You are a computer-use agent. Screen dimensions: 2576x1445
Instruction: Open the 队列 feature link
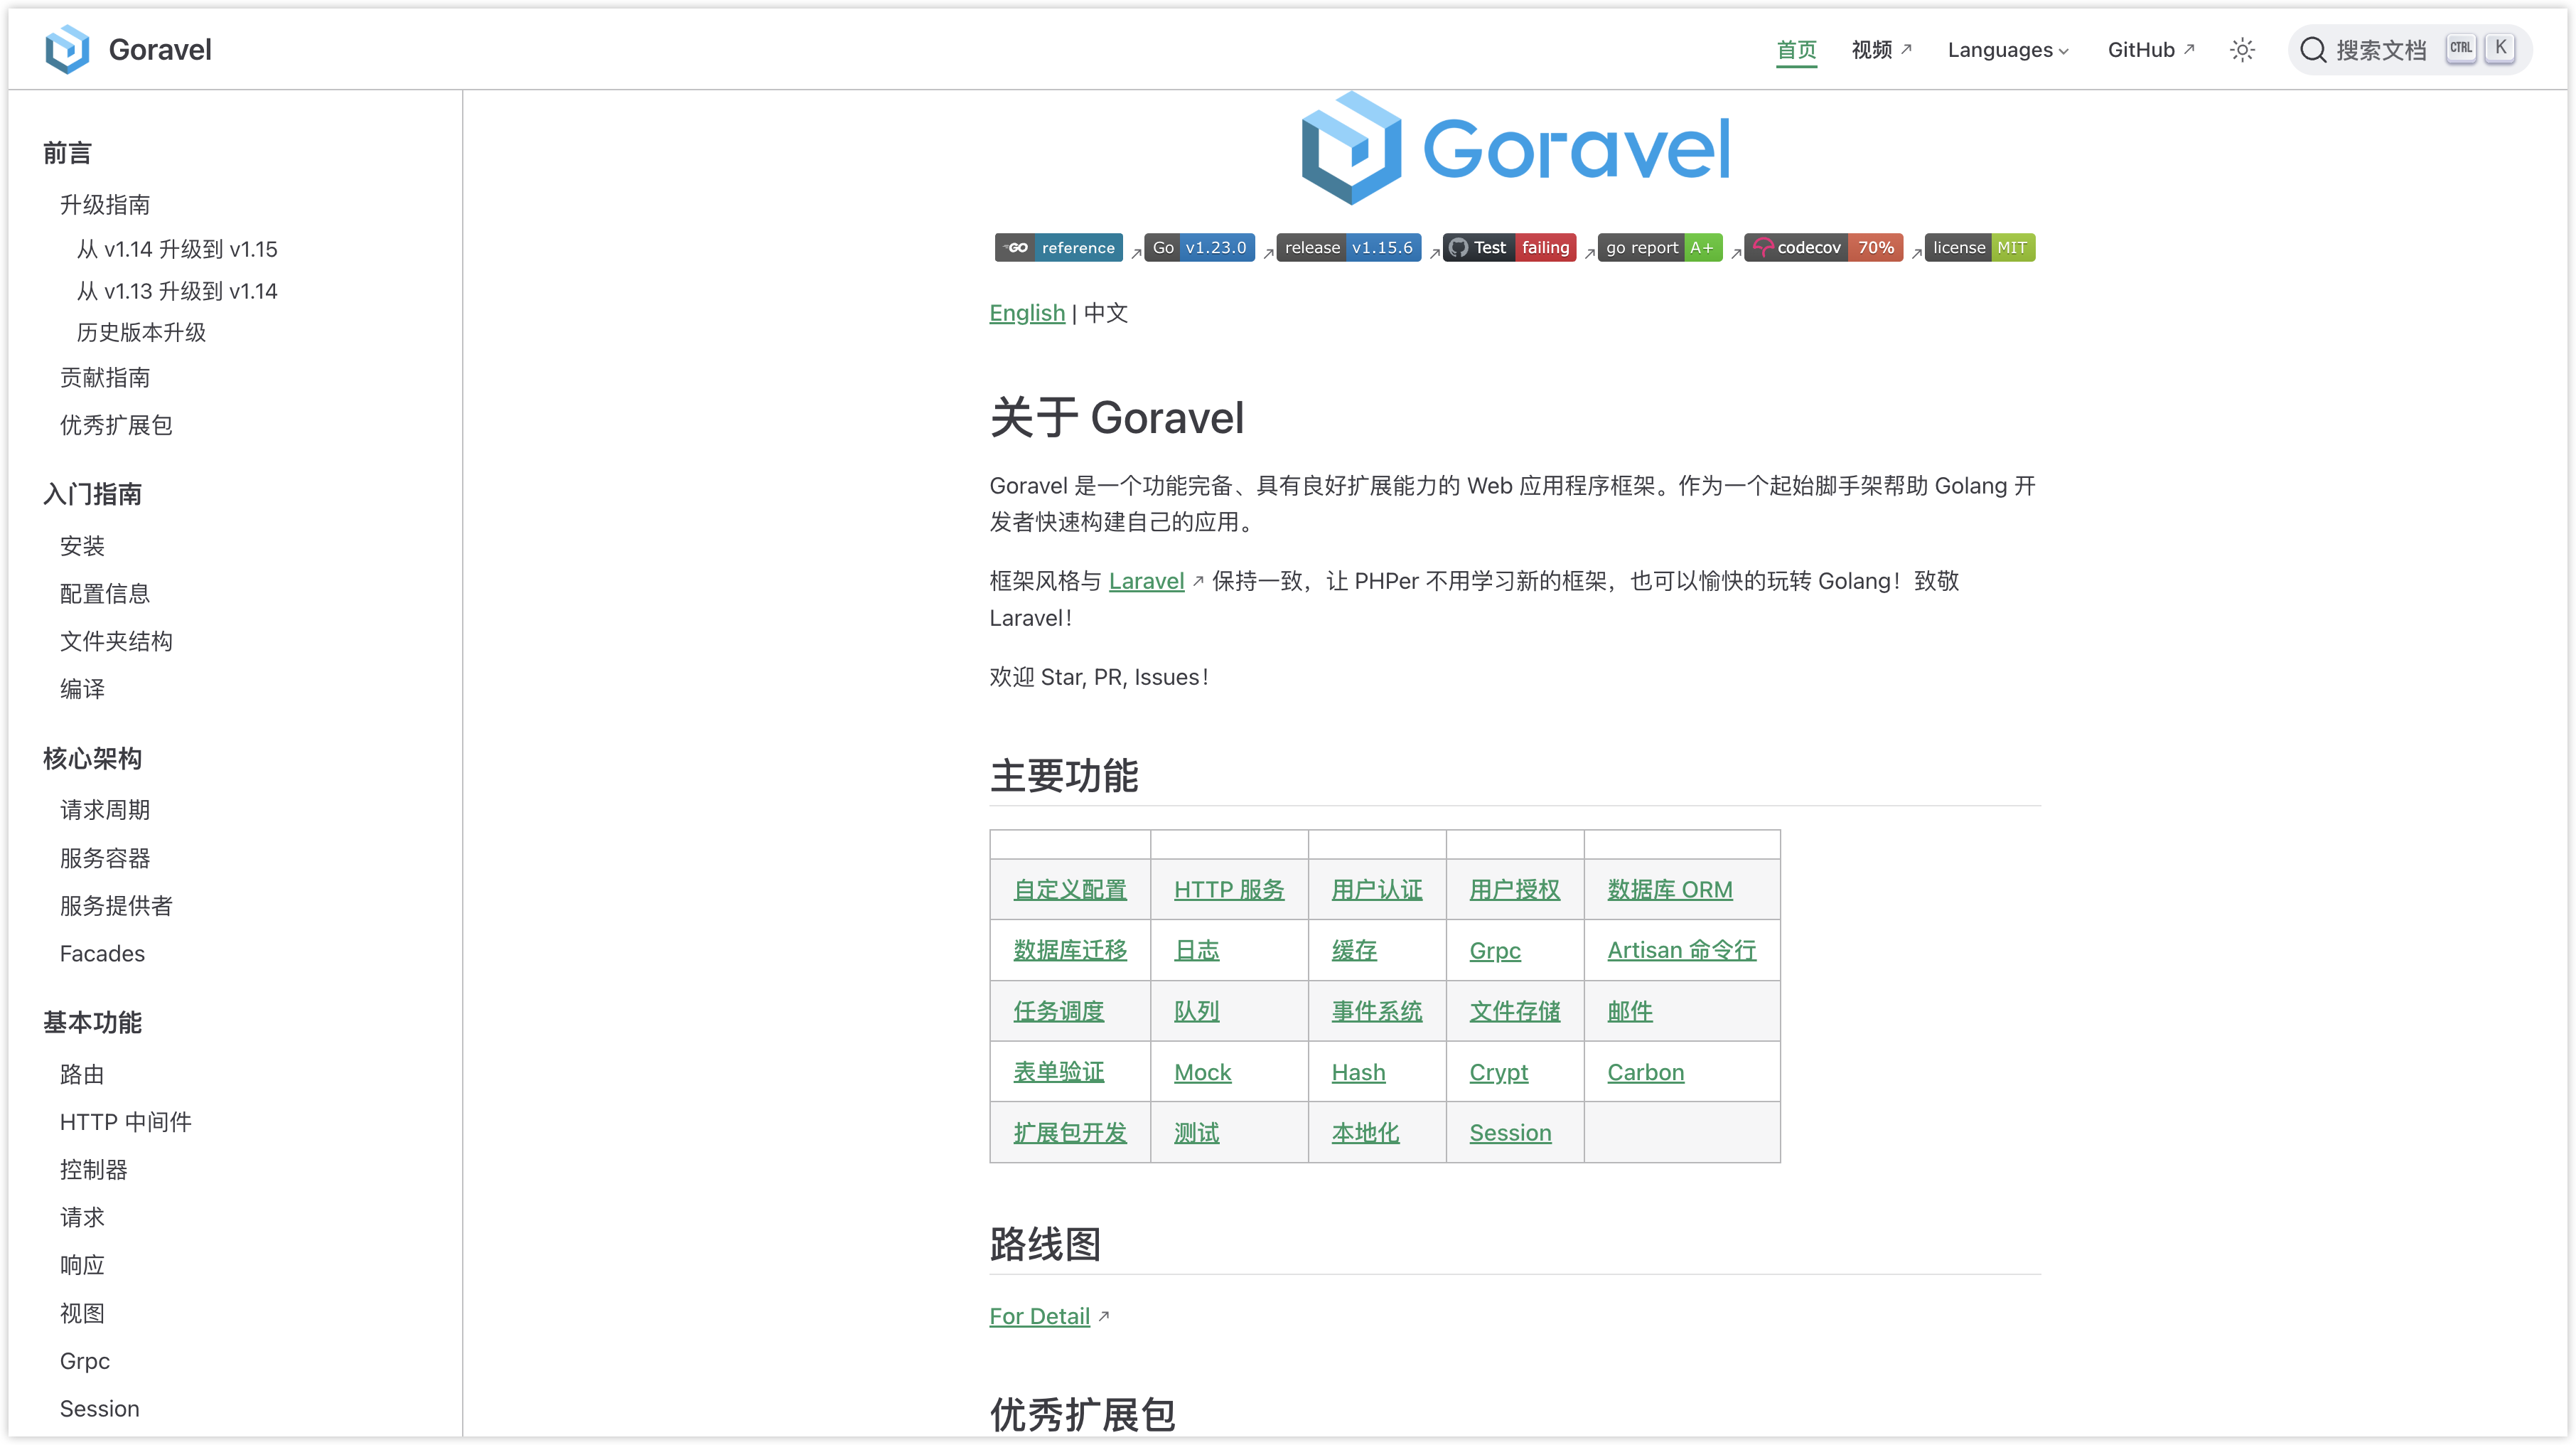(1196, 1011)
